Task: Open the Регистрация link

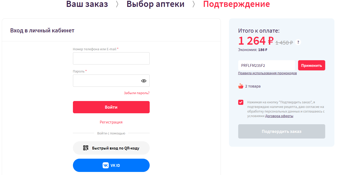Action: (111, 122)
